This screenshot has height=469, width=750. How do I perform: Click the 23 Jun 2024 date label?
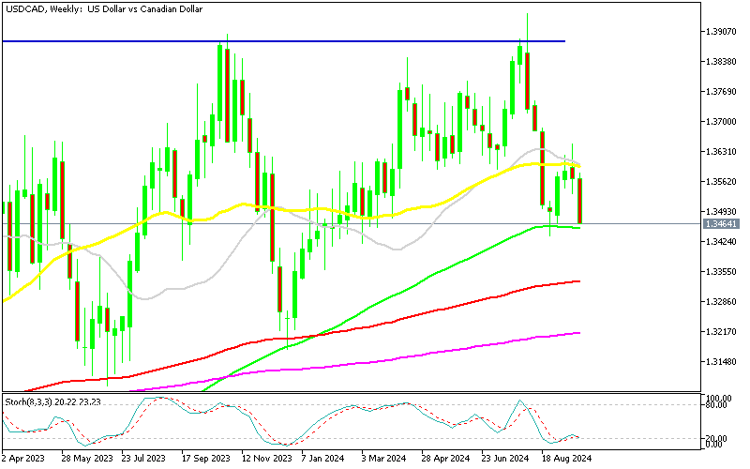[505, 459]
